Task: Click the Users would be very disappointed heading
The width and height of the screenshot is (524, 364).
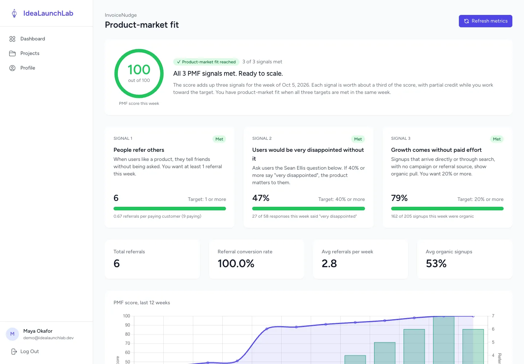Action: pyautogui.click(x=308, y=154)
